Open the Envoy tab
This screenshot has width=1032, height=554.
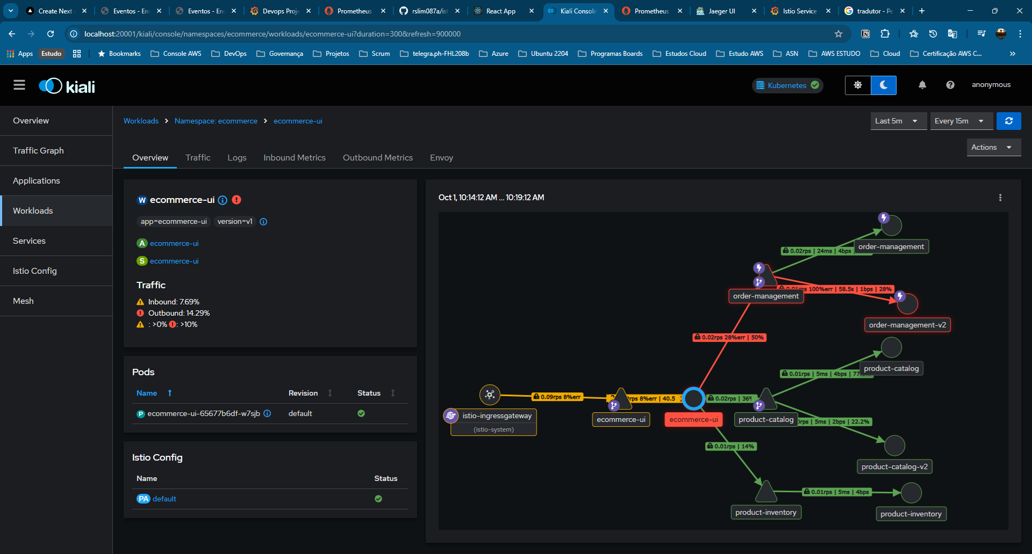[x=441, y=157]
